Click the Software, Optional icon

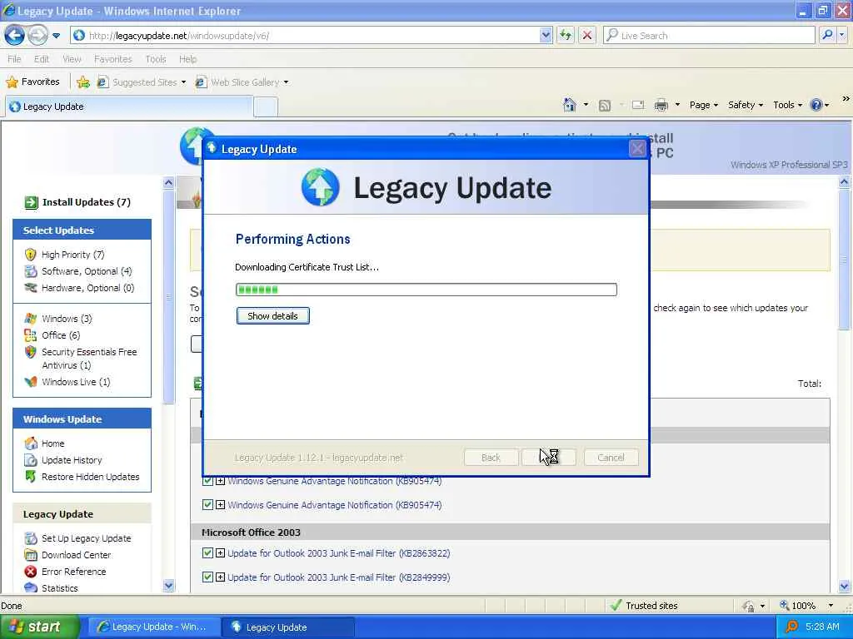[31, 271]
